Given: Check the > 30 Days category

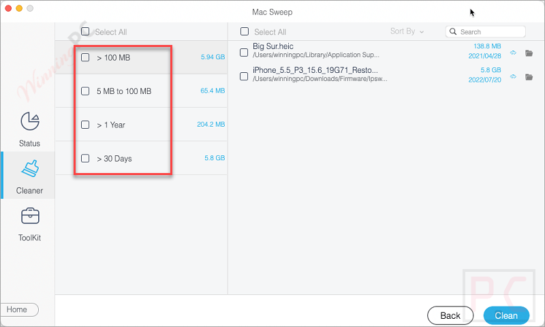Looking at the screenshot, I should point(85,159).
